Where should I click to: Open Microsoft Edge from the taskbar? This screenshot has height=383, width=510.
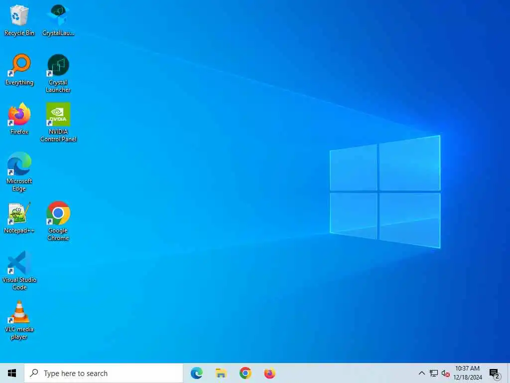click(196, 373)
